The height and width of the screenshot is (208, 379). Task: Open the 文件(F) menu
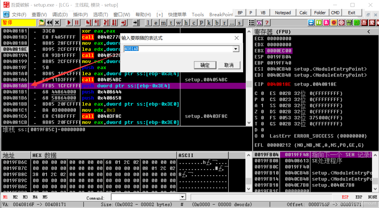click(19, 15)
